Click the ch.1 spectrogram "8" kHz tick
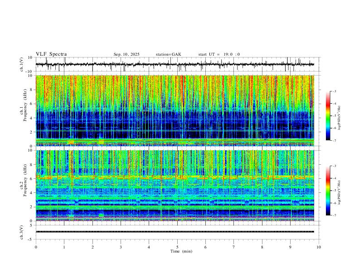 pyautogui.click(x=31, y=90)
